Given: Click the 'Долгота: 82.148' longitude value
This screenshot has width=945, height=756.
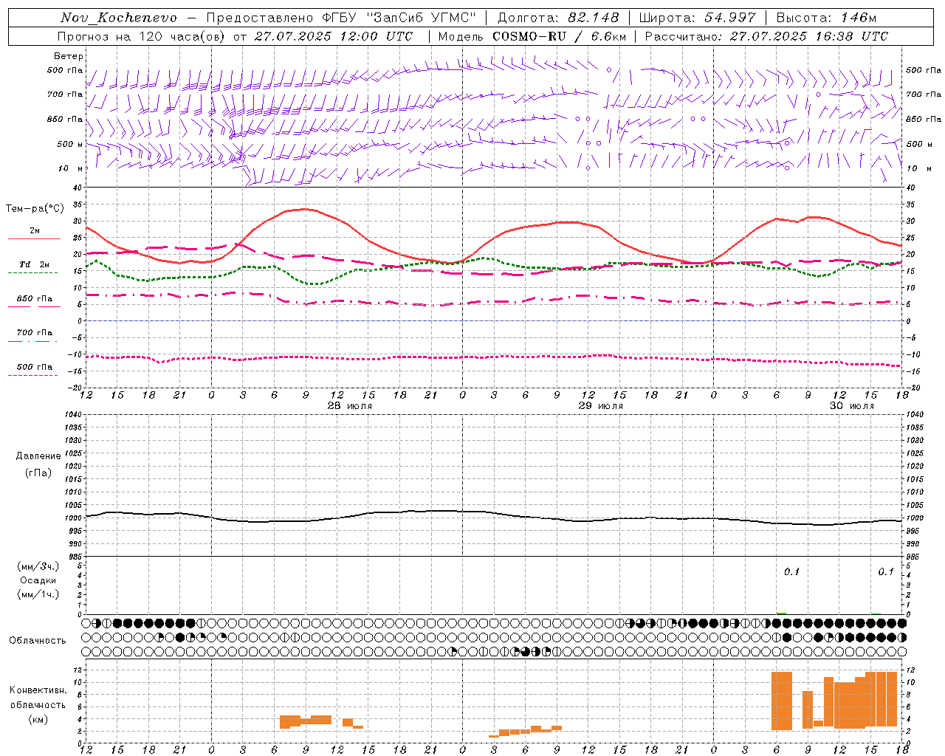Looking at the screenshot, I should (x=558, y=18).
